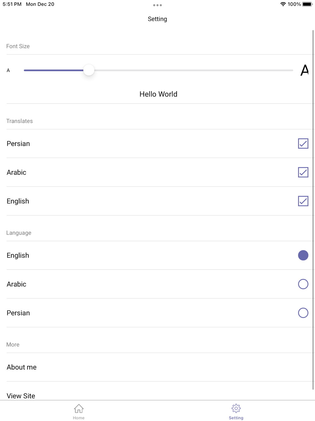Uncheck the Persian translation checkbox
This screenshot has height=421, width=315.
point(303,144)
